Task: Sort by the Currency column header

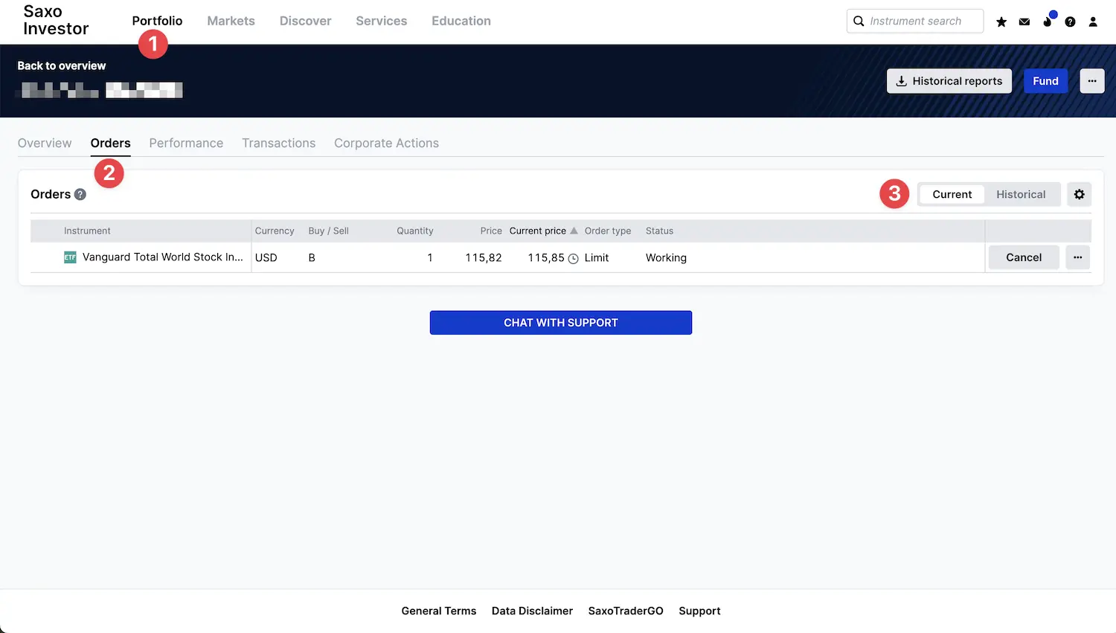Action: tap(275, 231)
